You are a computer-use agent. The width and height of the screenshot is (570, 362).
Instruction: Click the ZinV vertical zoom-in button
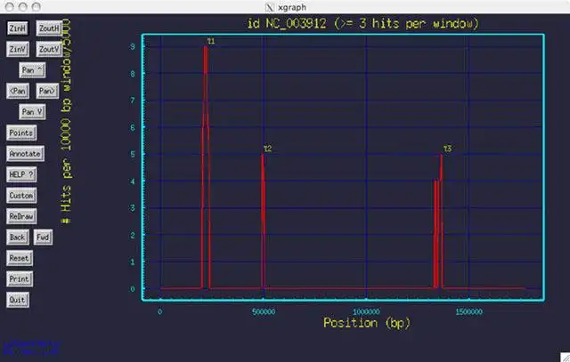click(18, 49)
